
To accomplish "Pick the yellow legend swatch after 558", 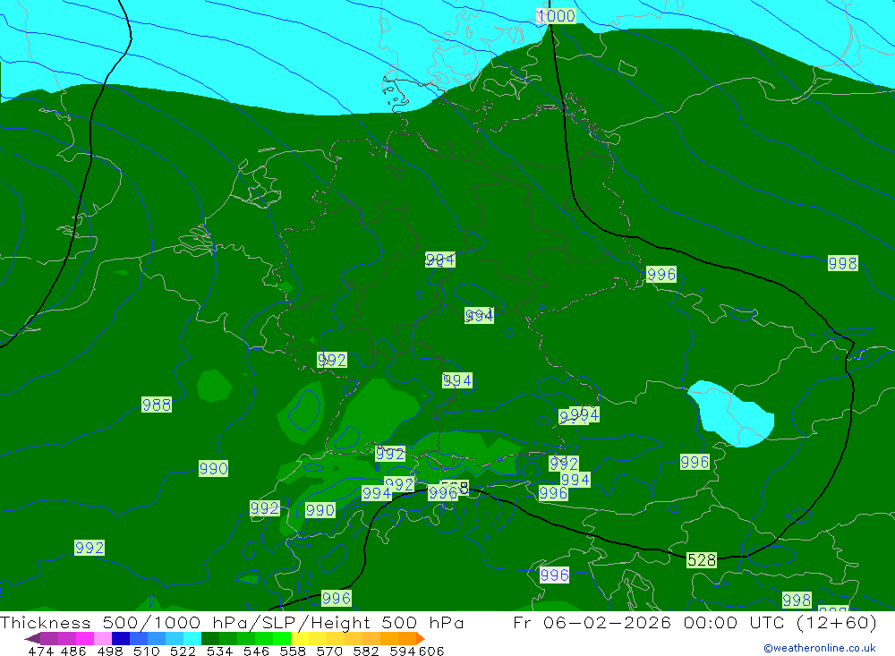I will 300,638.
